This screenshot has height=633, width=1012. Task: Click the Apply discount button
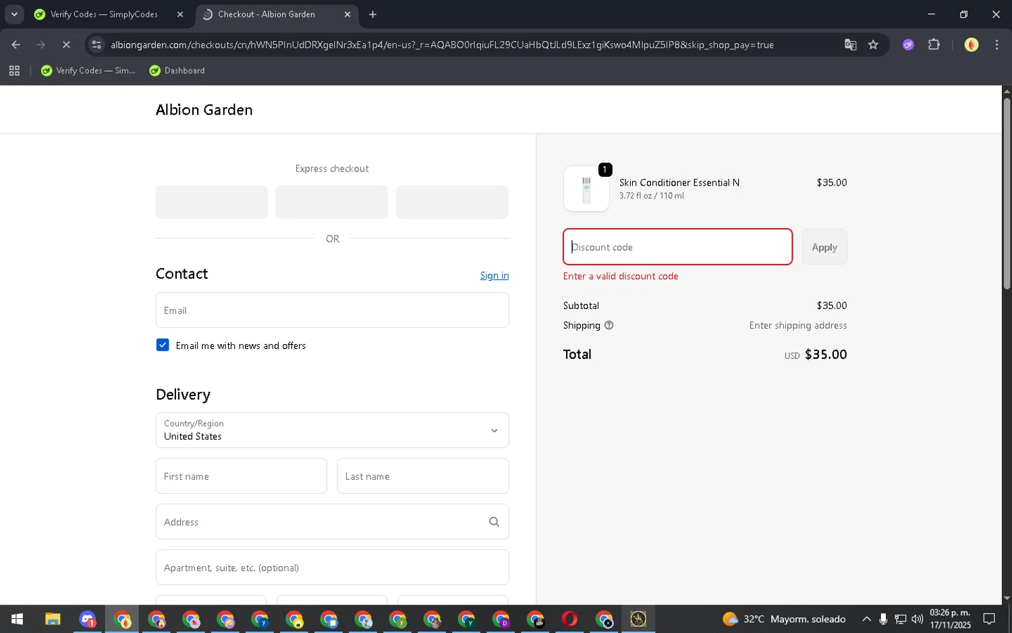(824, 247)
